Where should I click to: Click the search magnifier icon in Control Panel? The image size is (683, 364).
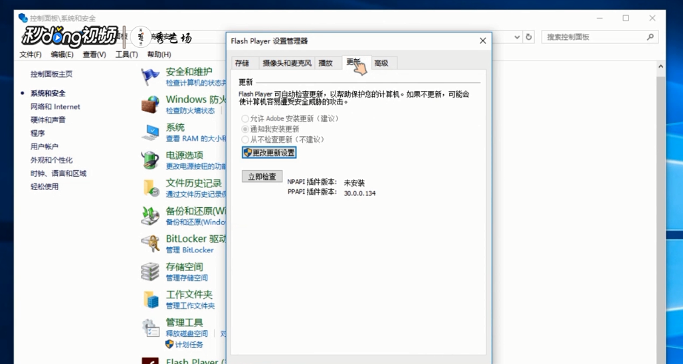click(650, 37)
